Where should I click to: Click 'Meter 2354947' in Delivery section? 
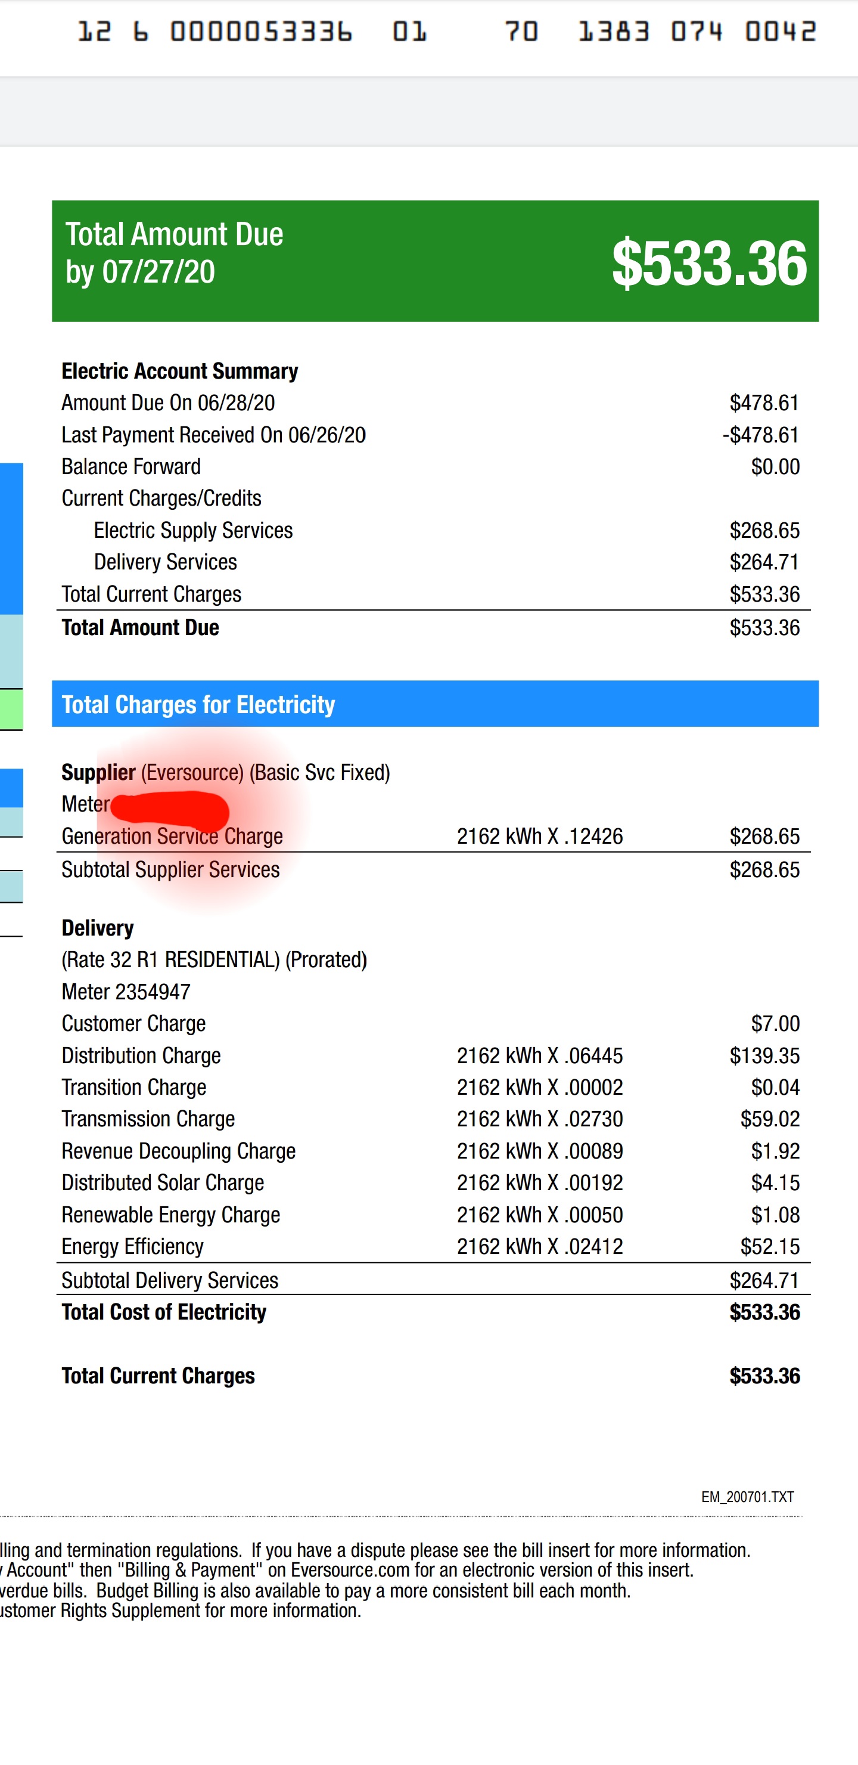click(126, 992)
